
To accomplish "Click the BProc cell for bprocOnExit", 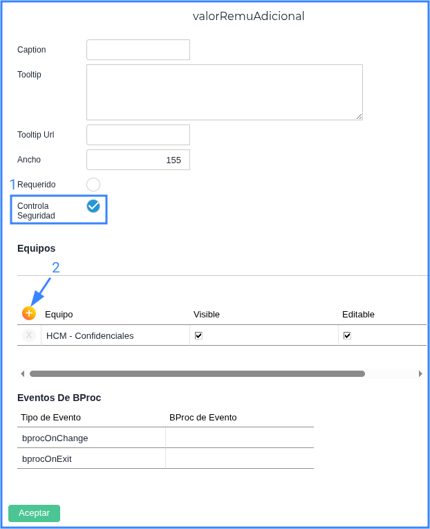I will tap(239, 458).
